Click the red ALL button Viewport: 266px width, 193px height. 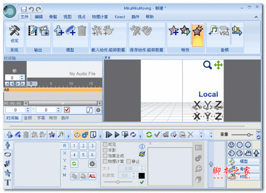(92, 176)
